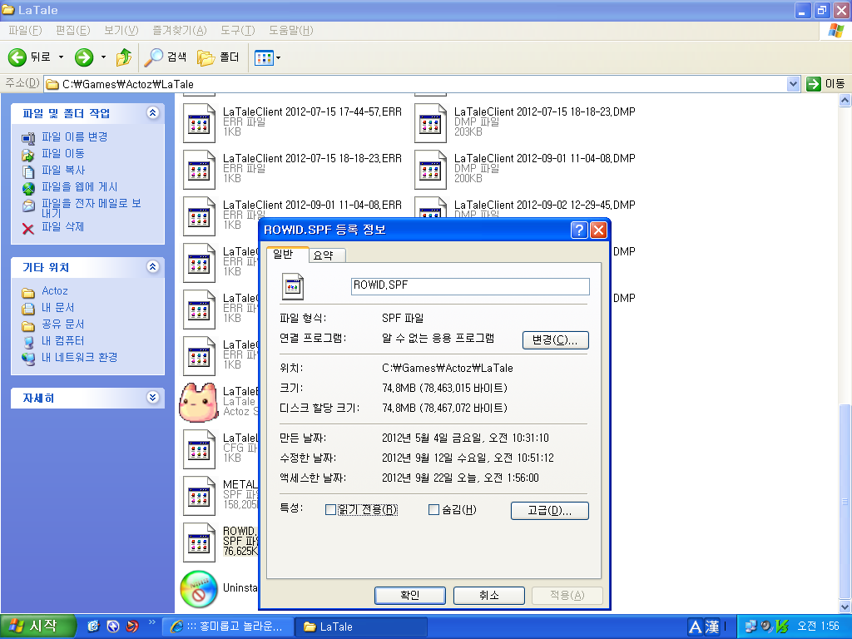
Task: Open Shared Documents (공유 문서) link
Action: tap(63, 324)
